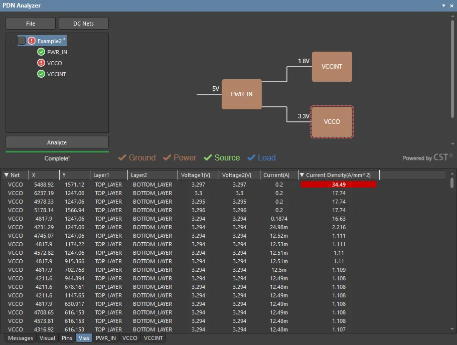Open the DC Nets button
This screenshot has height=345, width=457.
83,24
